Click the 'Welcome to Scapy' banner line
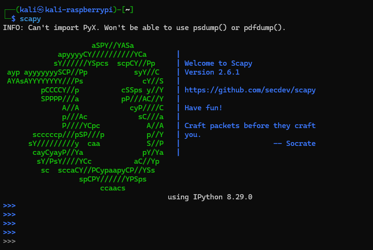 click(x=218, y=63)
